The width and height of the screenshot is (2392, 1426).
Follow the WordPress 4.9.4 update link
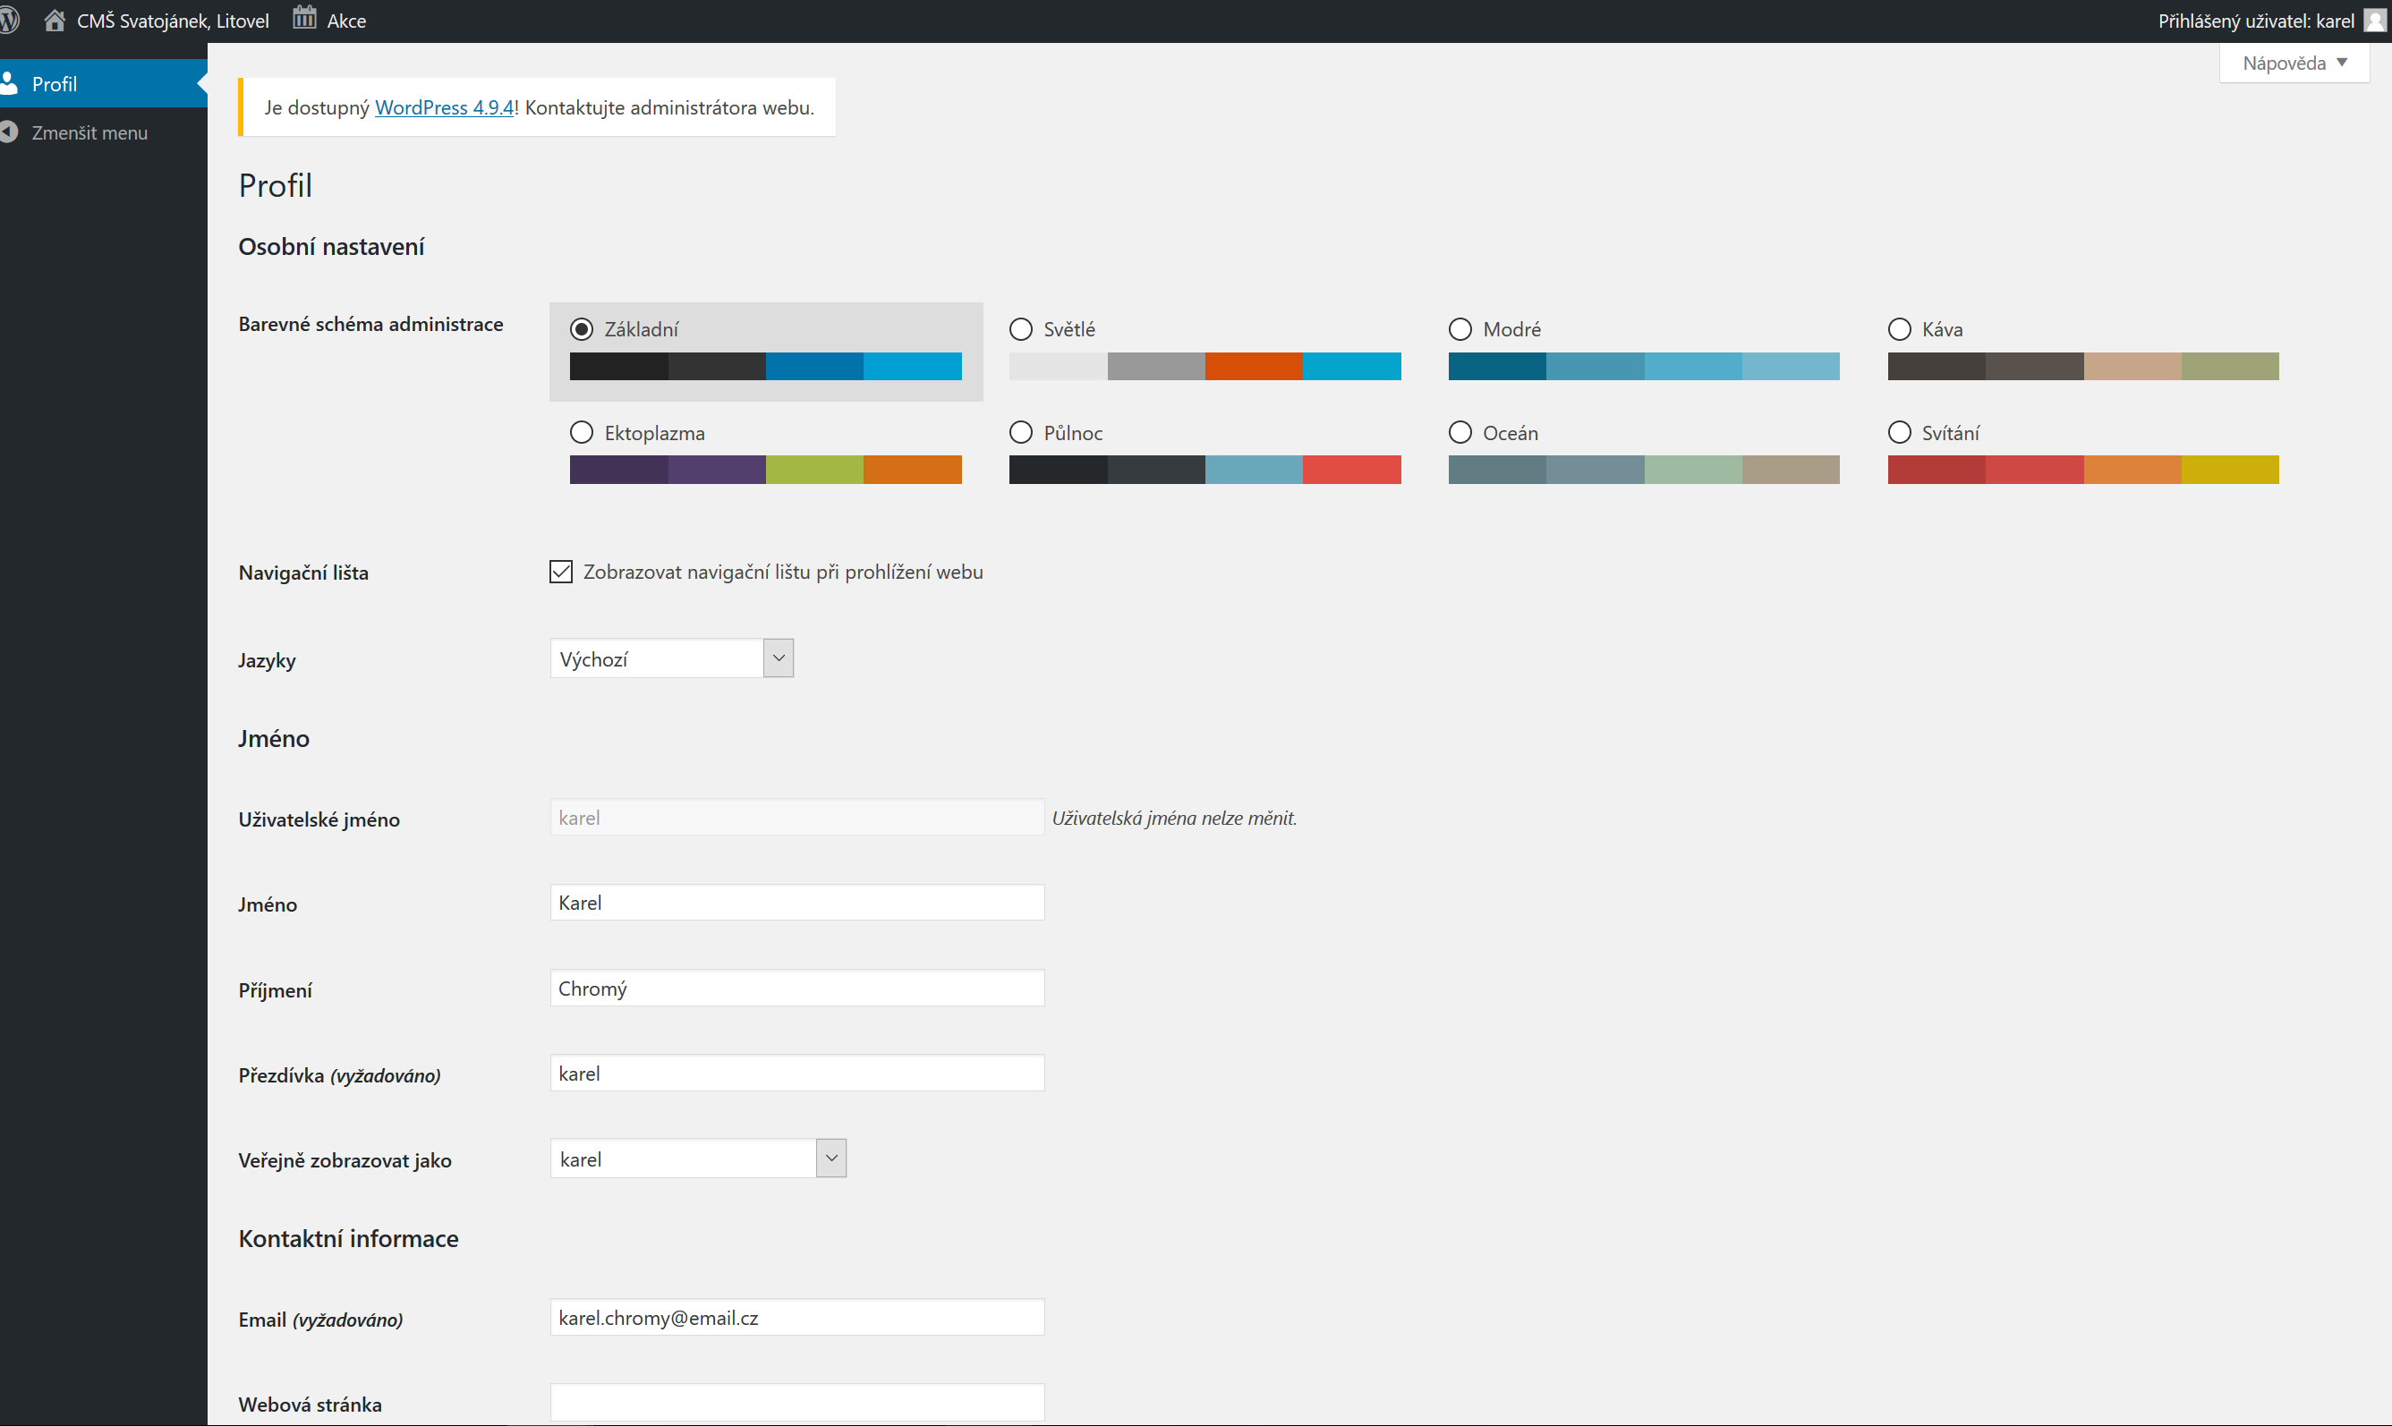(x=444, y=107)
